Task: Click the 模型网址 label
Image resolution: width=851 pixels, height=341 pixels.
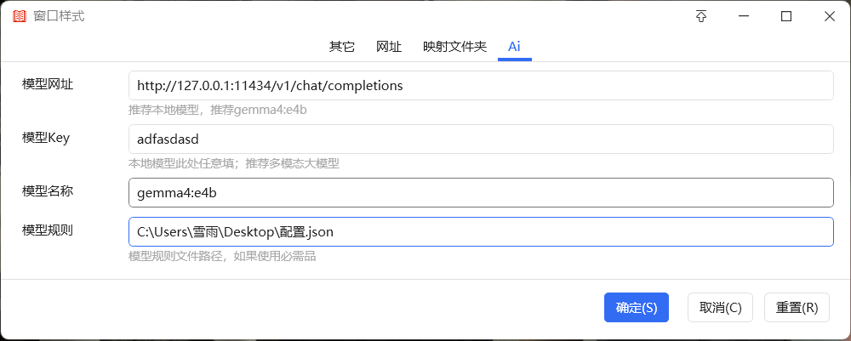Action: coord(48,83)
